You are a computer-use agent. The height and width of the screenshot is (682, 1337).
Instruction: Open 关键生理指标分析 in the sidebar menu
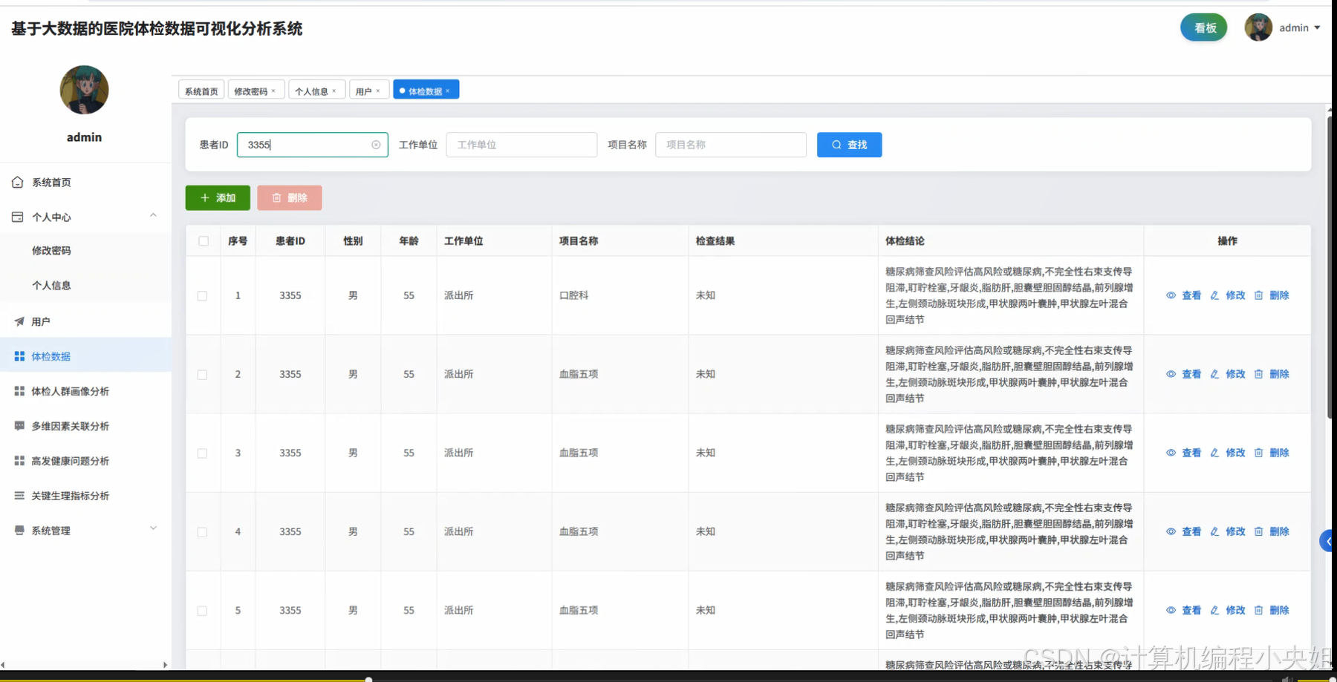pos(70,496)
